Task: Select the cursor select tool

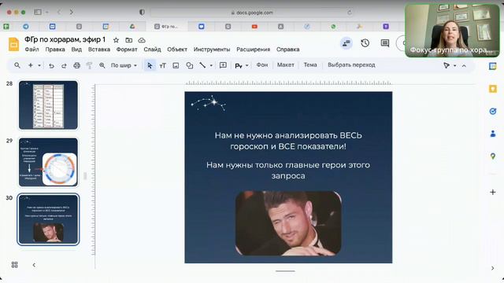Action: (150, 65)
